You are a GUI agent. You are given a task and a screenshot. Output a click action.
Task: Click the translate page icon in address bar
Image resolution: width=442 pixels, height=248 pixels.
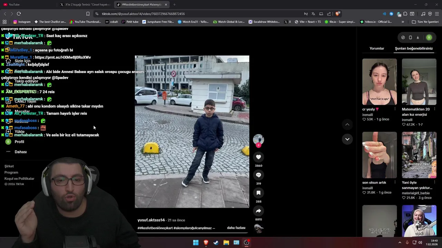tap(313, 14)
